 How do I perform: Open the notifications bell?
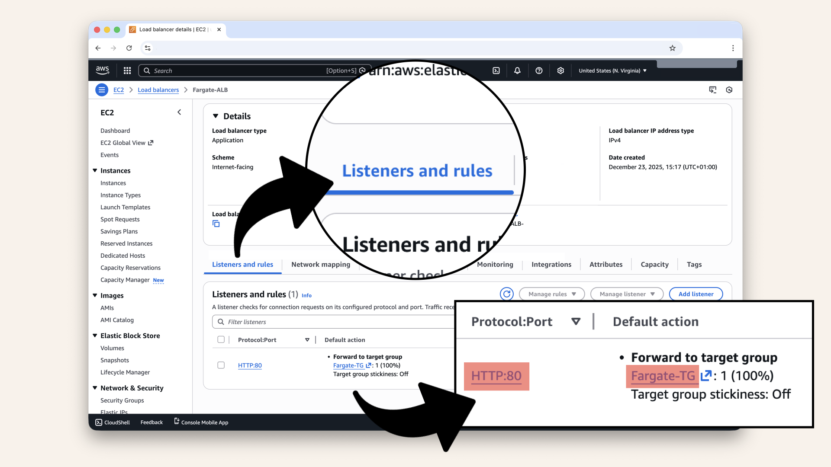click(x=517, y=70)
